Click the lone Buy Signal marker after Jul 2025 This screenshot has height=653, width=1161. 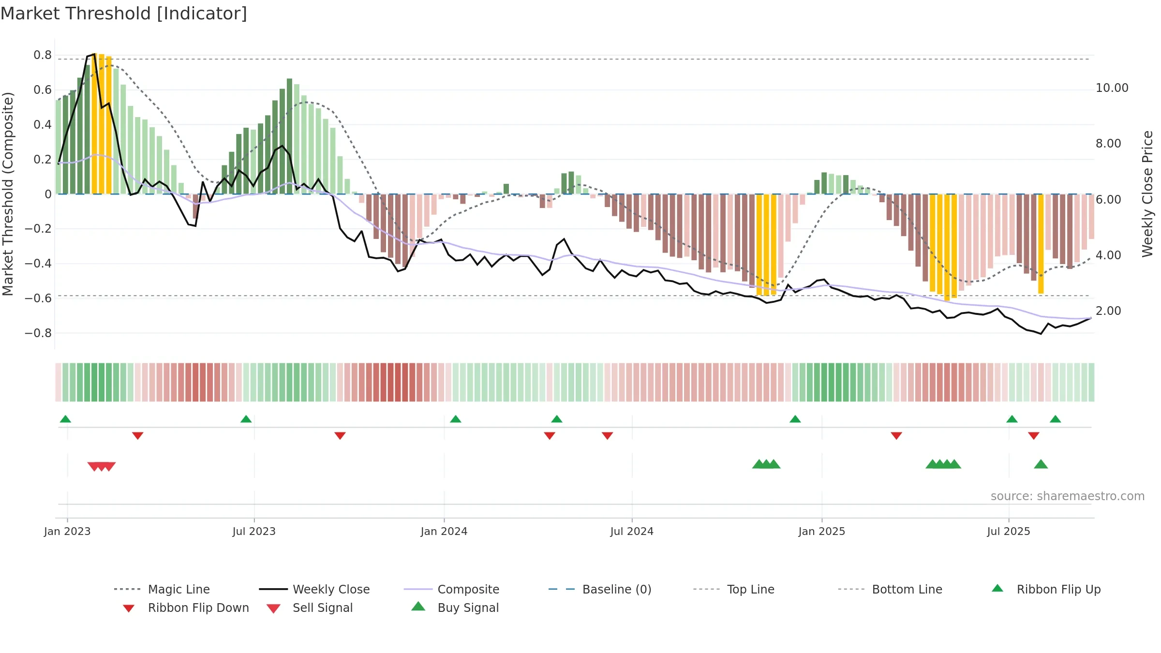pyautogui.click(x=1041, y=464)
